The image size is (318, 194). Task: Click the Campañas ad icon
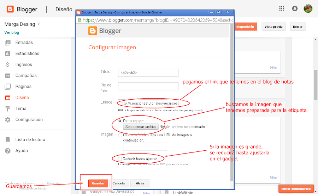click(8, 76)
